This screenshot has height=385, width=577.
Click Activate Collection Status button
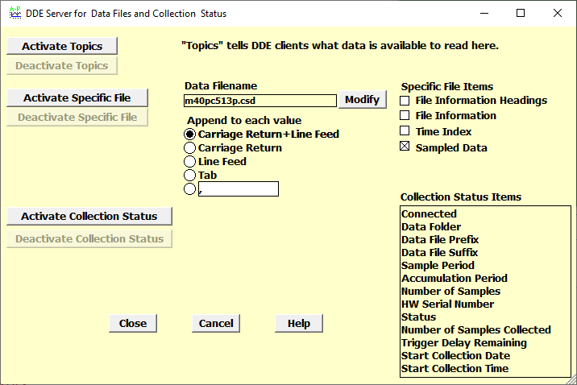click(x=89, y=217)
